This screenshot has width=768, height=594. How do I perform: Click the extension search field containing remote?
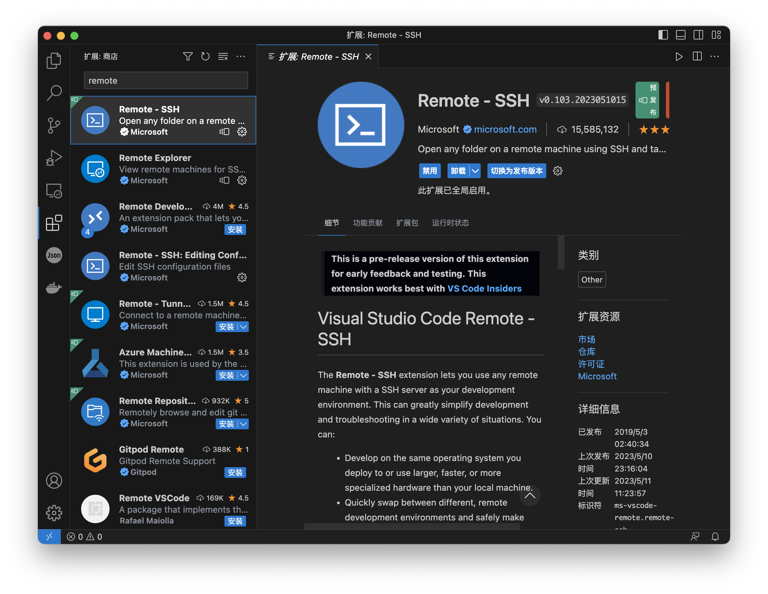[166, 80]
